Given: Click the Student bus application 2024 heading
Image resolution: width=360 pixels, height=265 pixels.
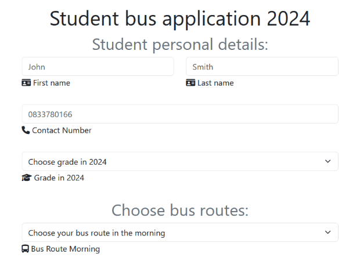Looking at the screenshot, I should pos(180,19).
